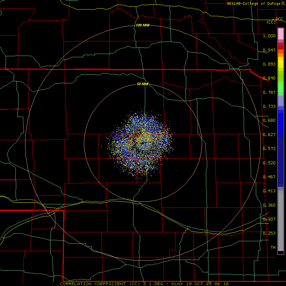
Task: Click the 0.733 scale value
Action: click(x=269, y=106)
